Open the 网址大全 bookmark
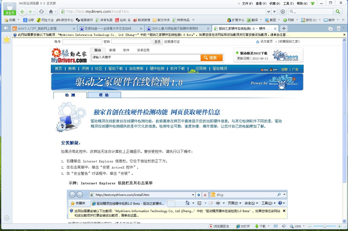The width and height of the screenshot is (348, 231). pyautogui.click(x=45, y=20)
